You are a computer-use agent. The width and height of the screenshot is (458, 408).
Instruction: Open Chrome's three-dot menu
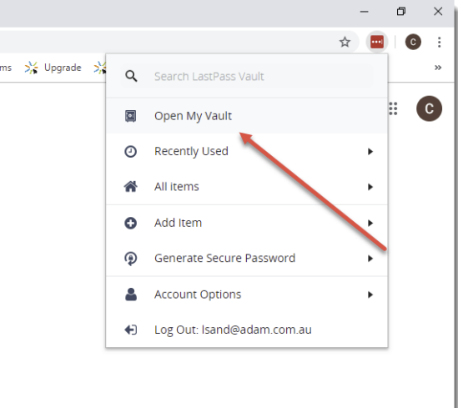(439, 42)
